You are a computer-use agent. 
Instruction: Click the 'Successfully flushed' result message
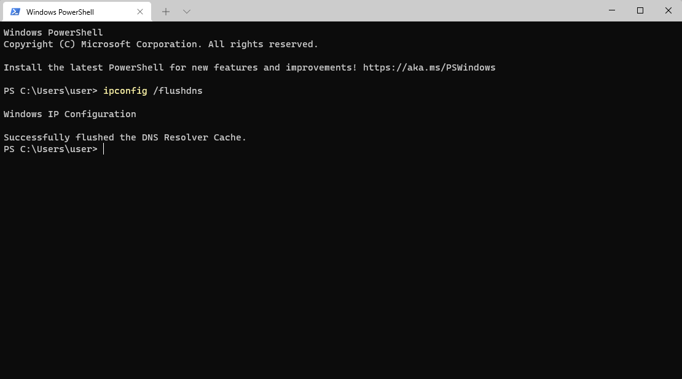tap(125, 137)
